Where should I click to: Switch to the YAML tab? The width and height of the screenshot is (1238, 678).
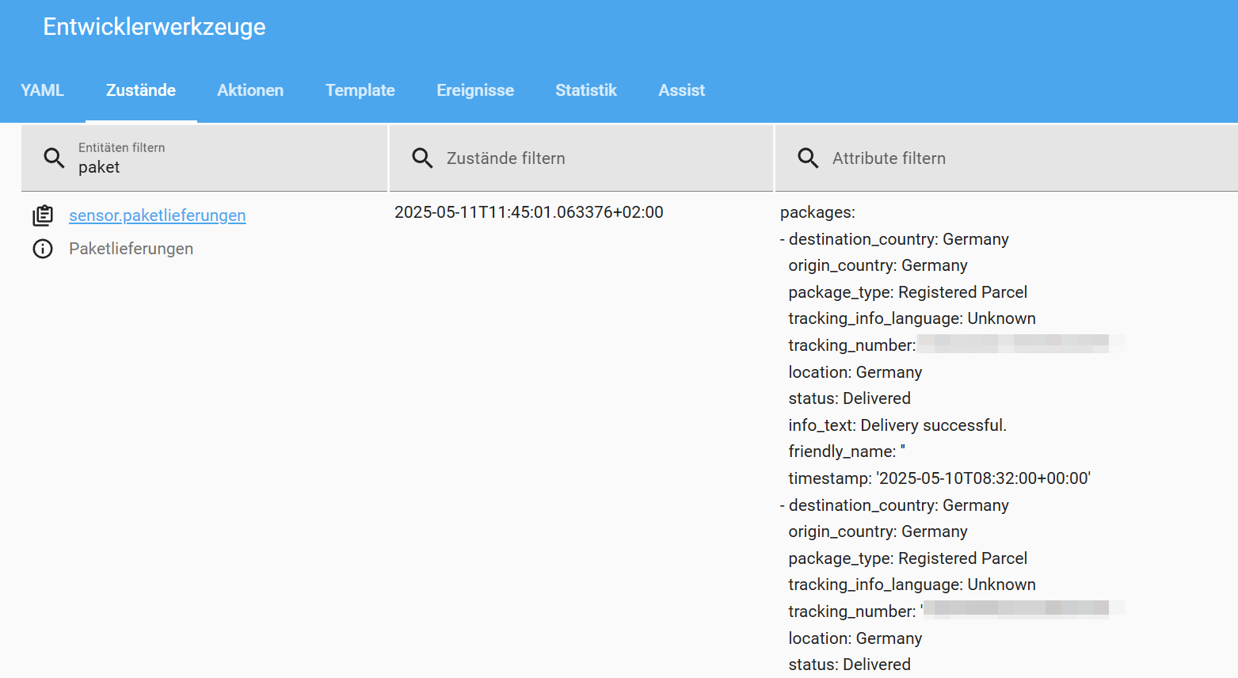point(42,90)
